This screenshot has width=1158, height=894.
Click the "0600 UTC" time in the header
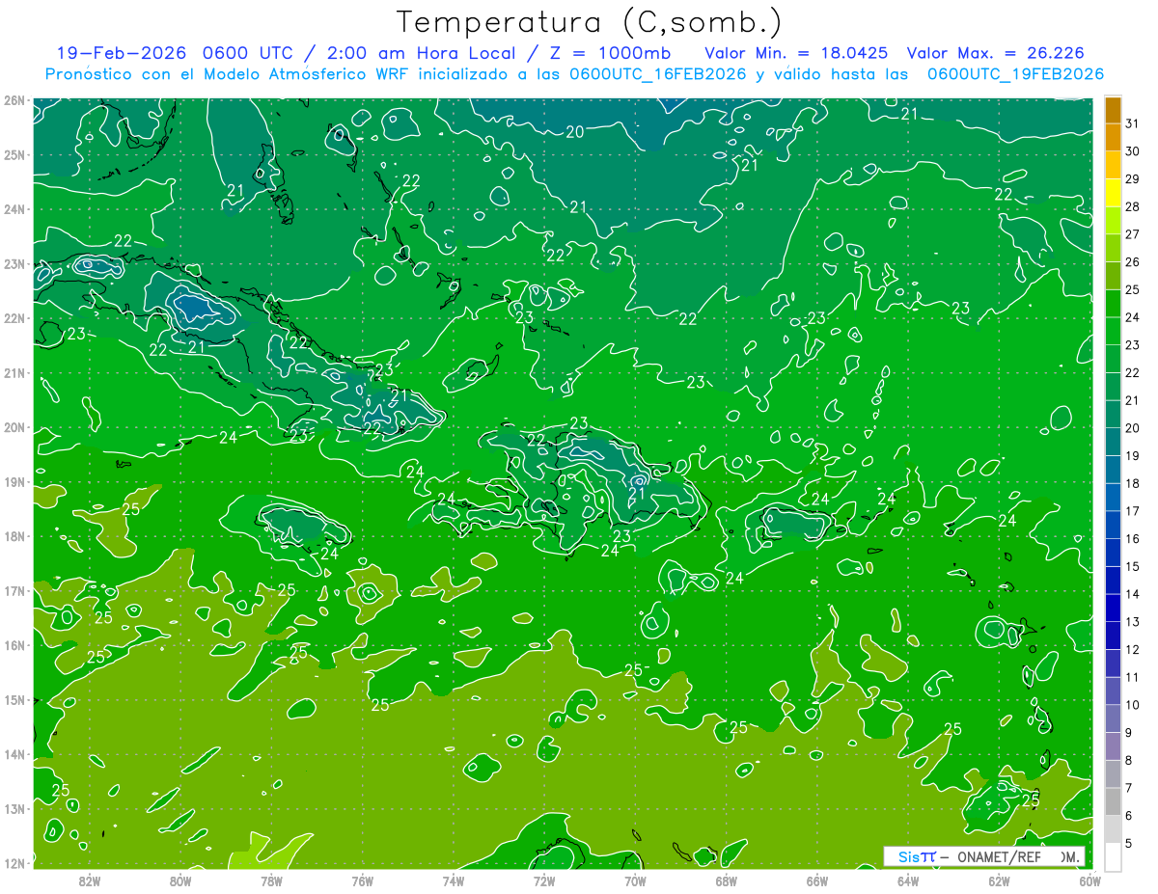pyautogui.click(x=250, y=53)
